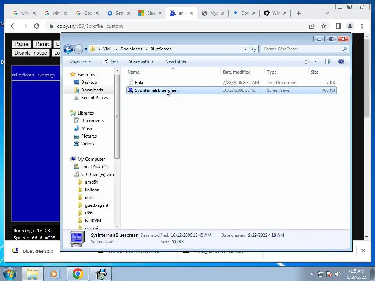
Task: Open the data folder
Action: [86, 198]
